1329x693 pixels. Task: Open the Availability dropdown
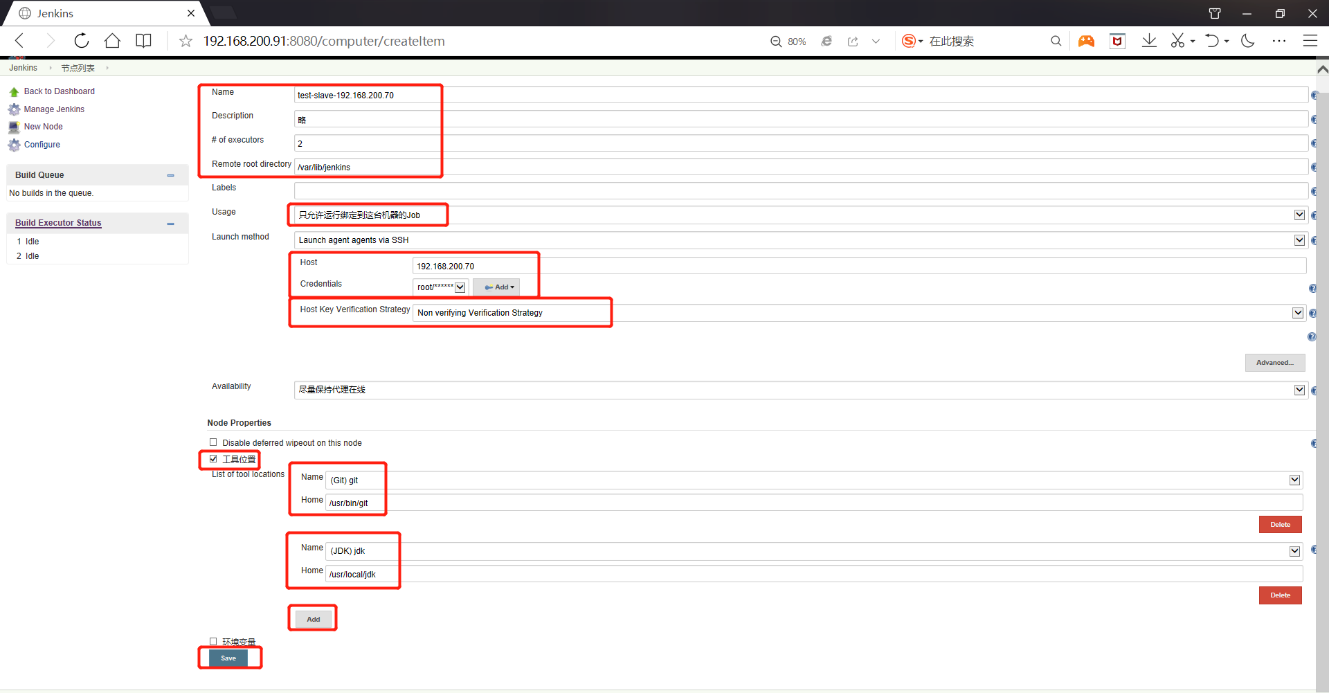(x=800, y=390)
